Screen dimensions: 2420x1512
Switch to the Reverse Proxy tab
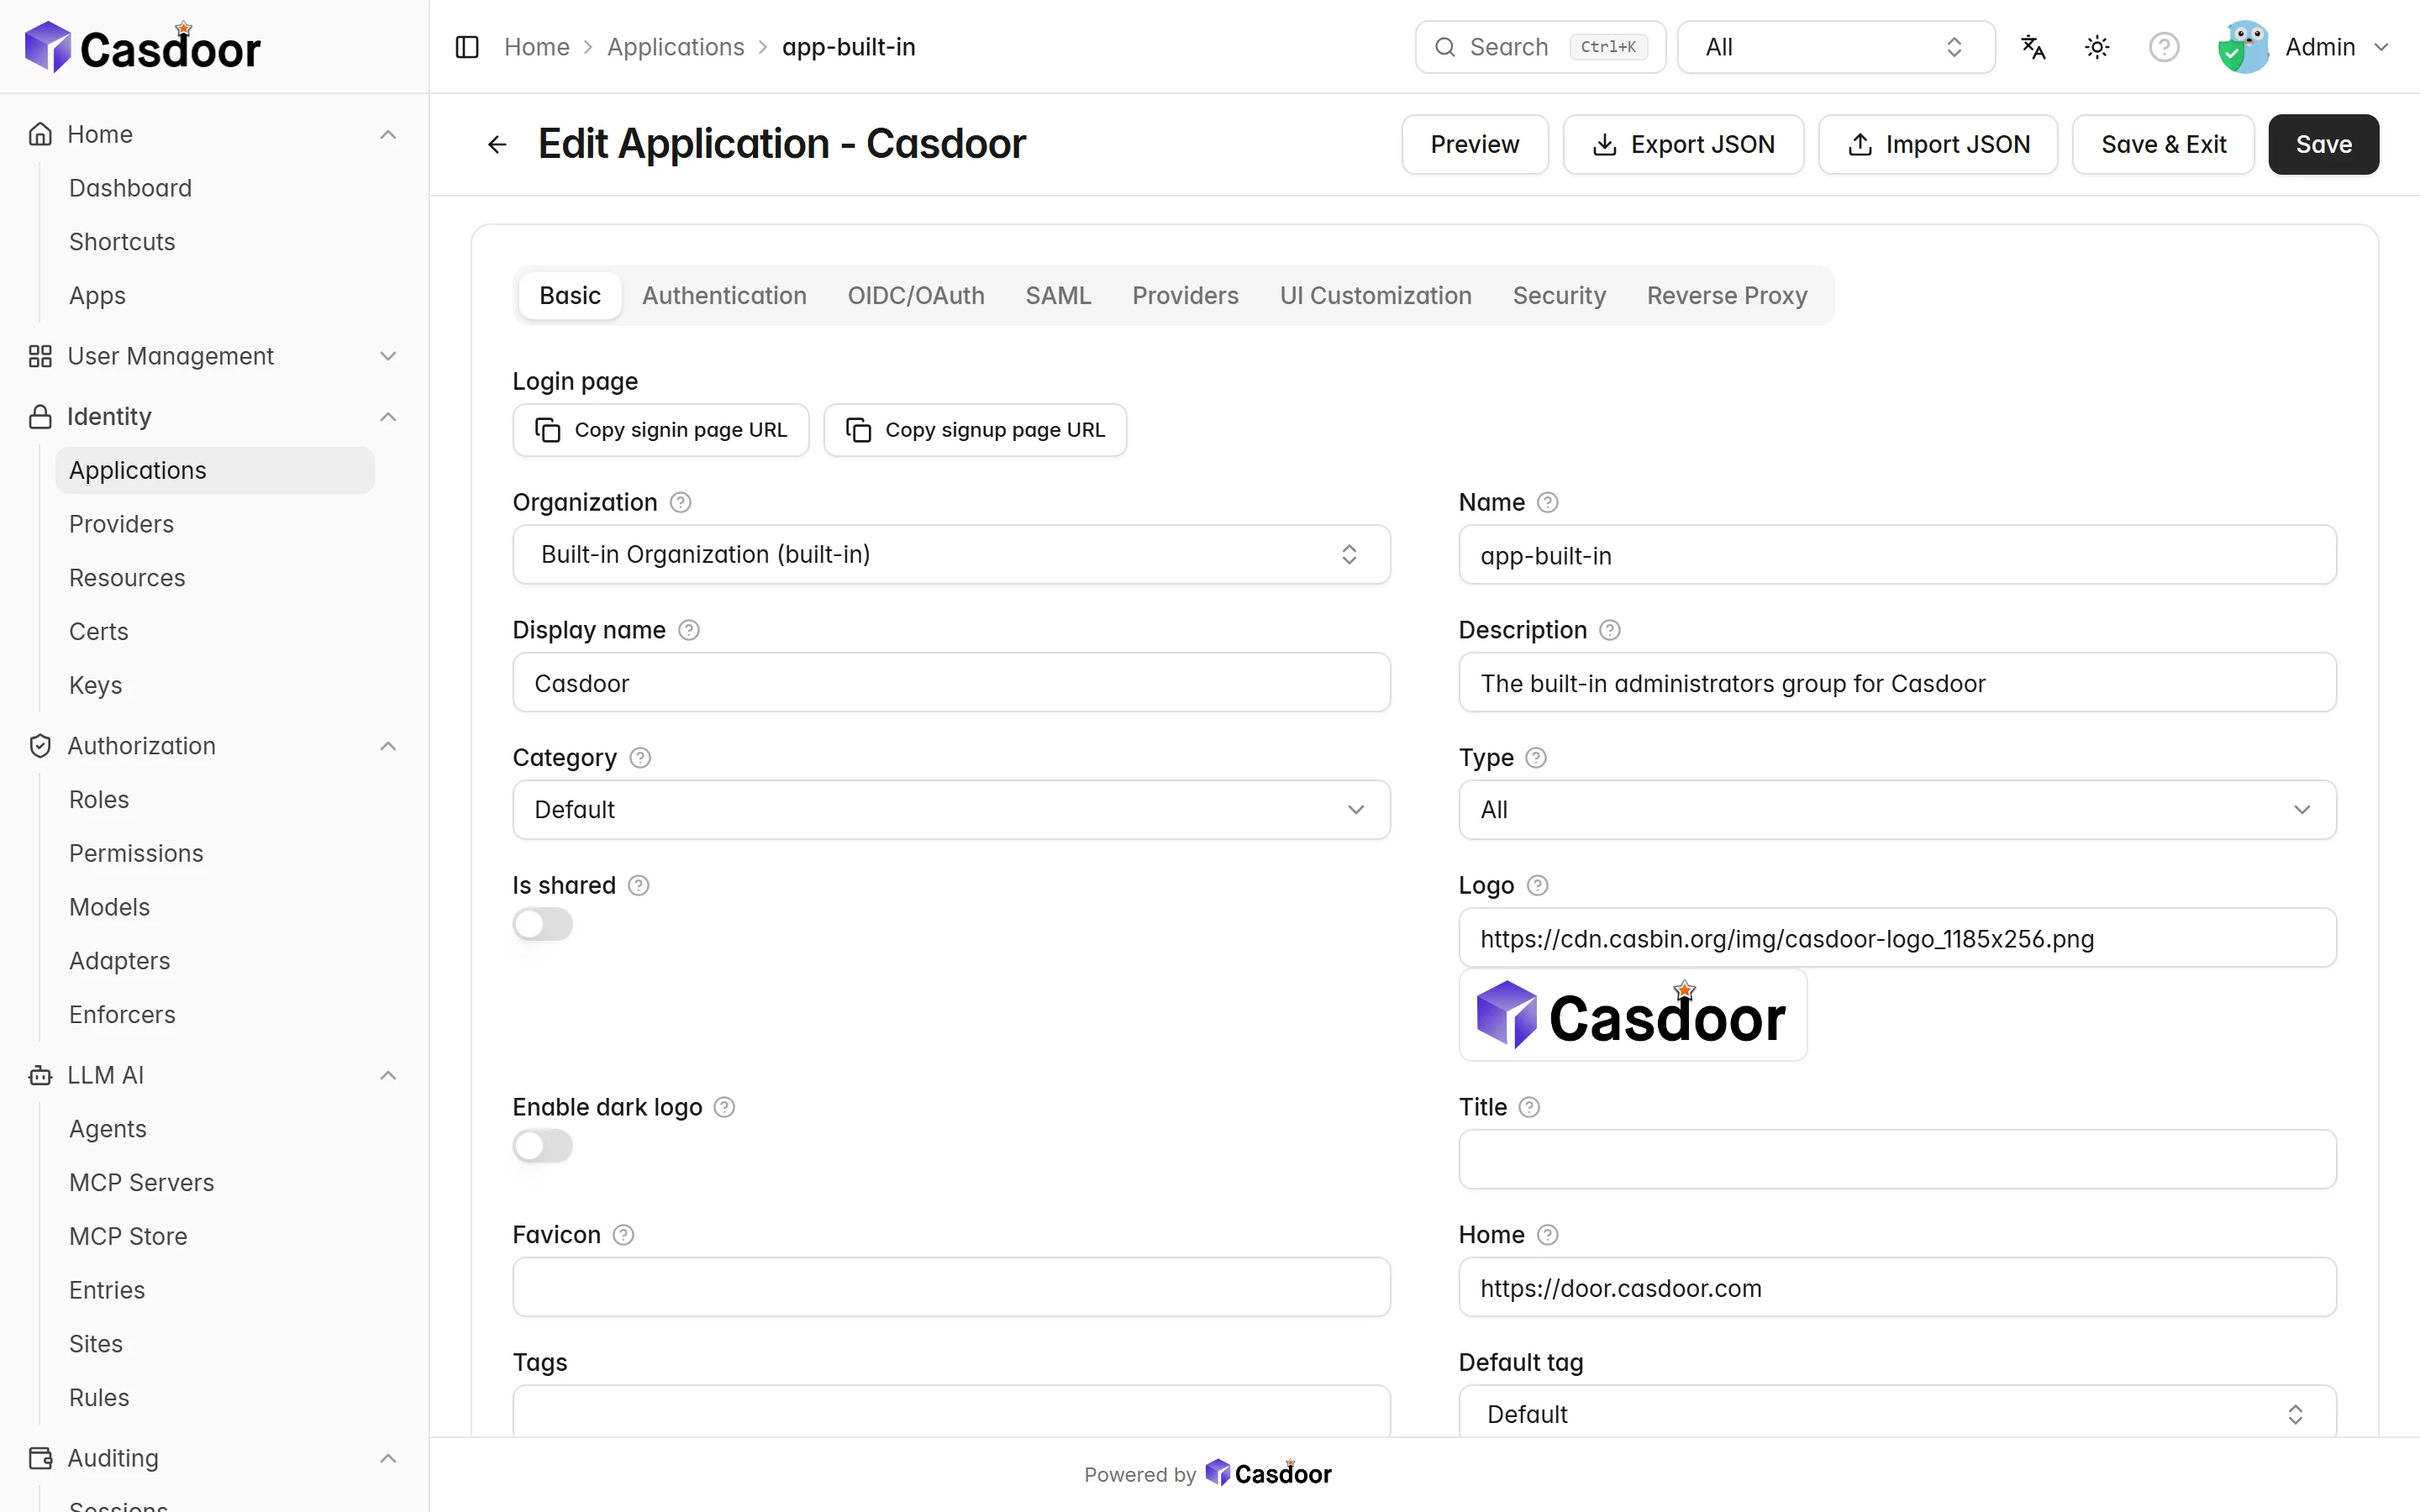[1727, 296]
